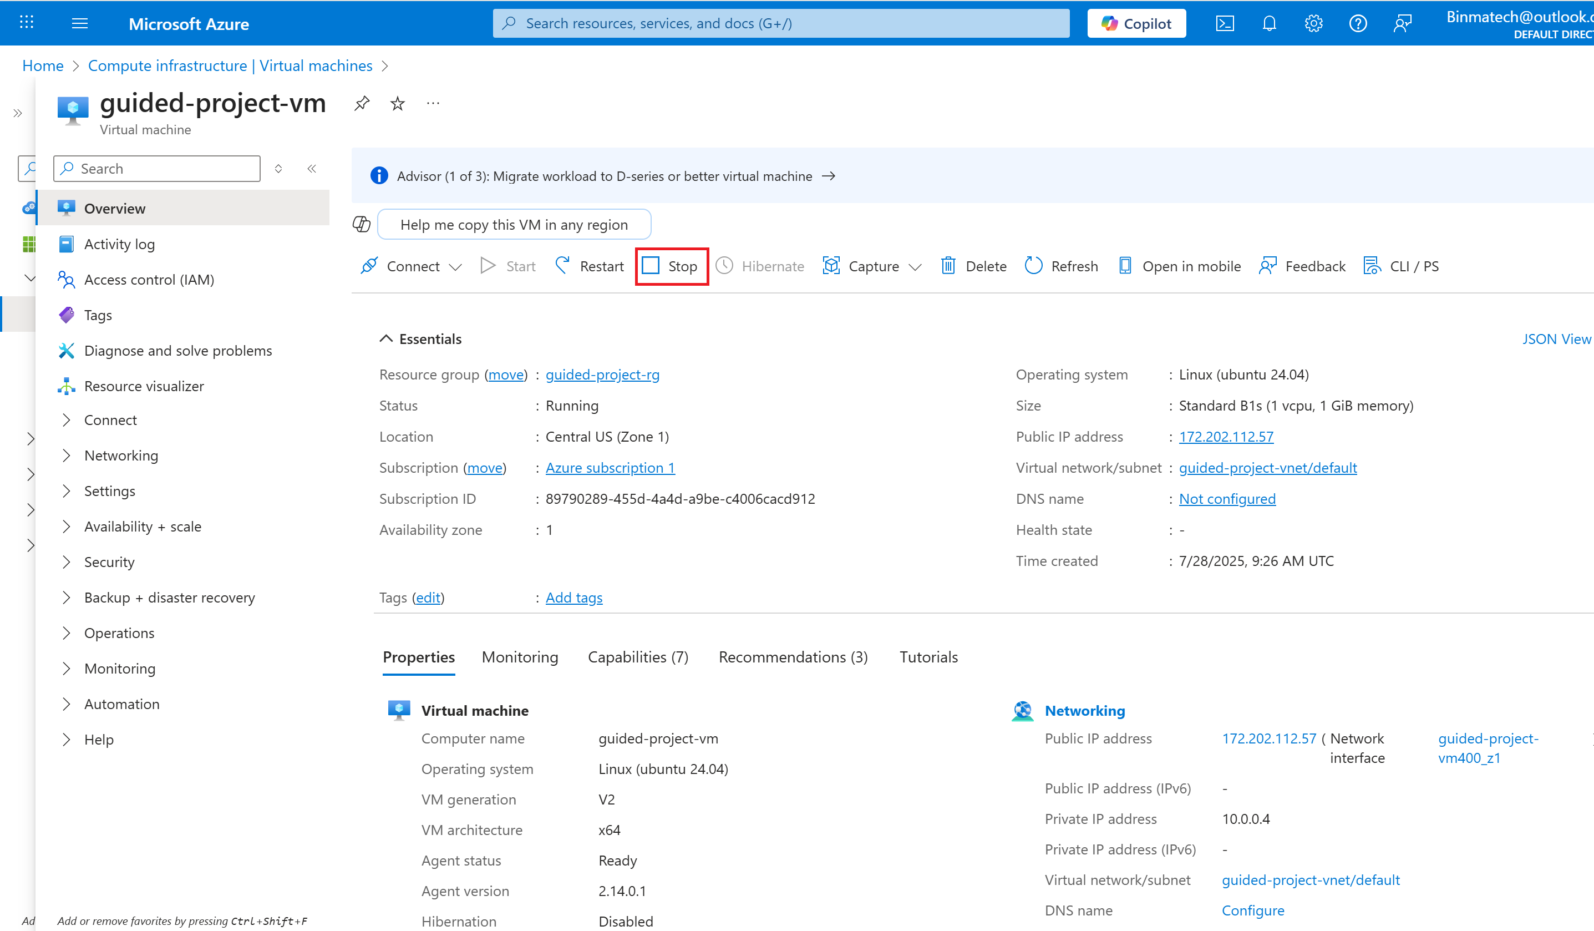Pin guided-project-vm to dashboard
The height and width of the screenshot is (931, 1594).
tap(362, 103)
